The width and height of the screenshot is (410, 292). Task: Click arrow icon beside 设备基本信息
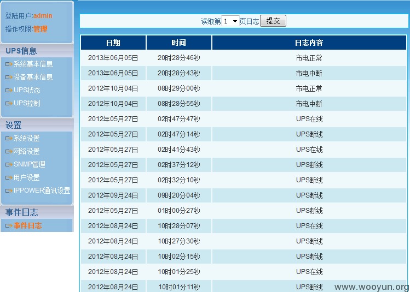click(x=9, y=77)
